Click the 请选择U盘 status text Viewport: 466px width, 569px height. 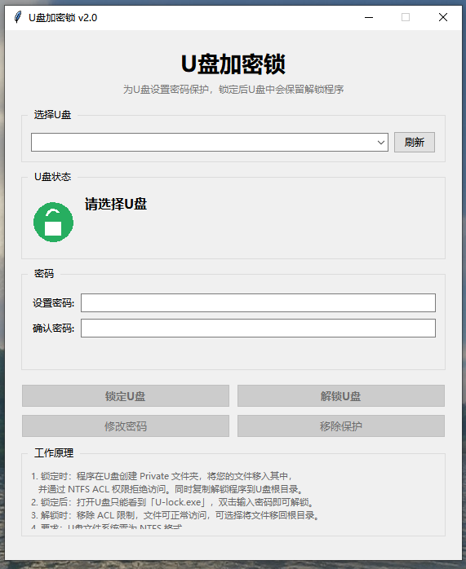pyautogui.click(x=116, y=204)
